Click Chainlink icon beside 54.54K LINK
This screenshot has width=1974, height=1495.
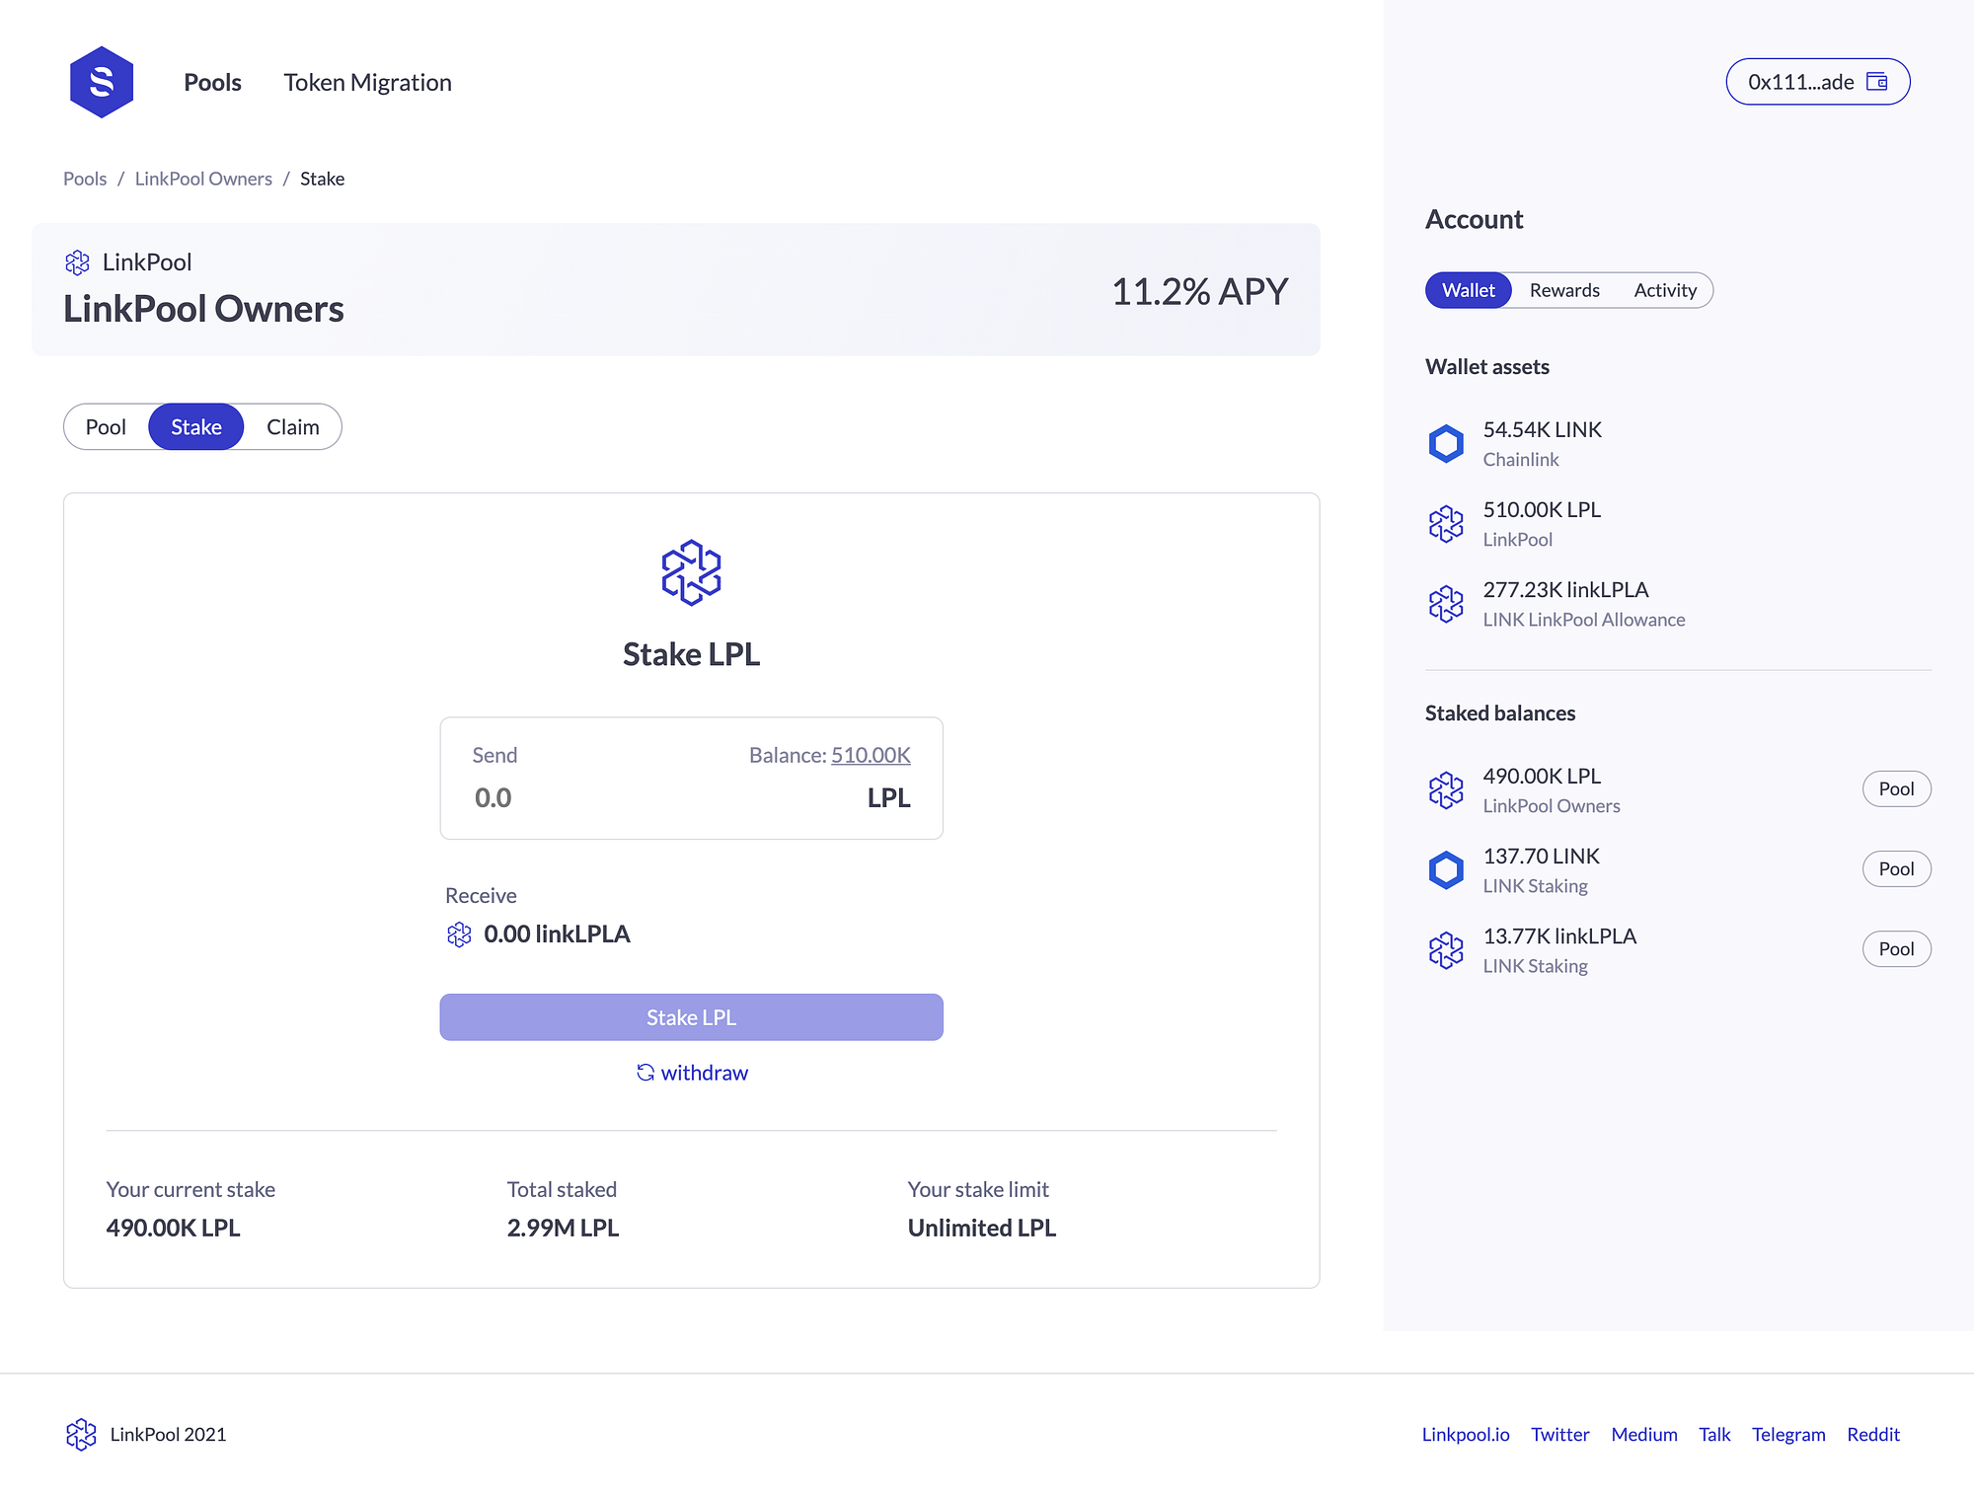pos(1446,444)
